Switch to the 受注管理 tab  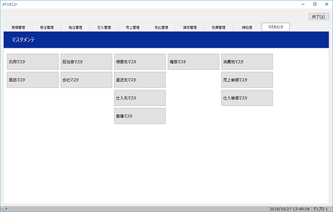coord(47,27)
